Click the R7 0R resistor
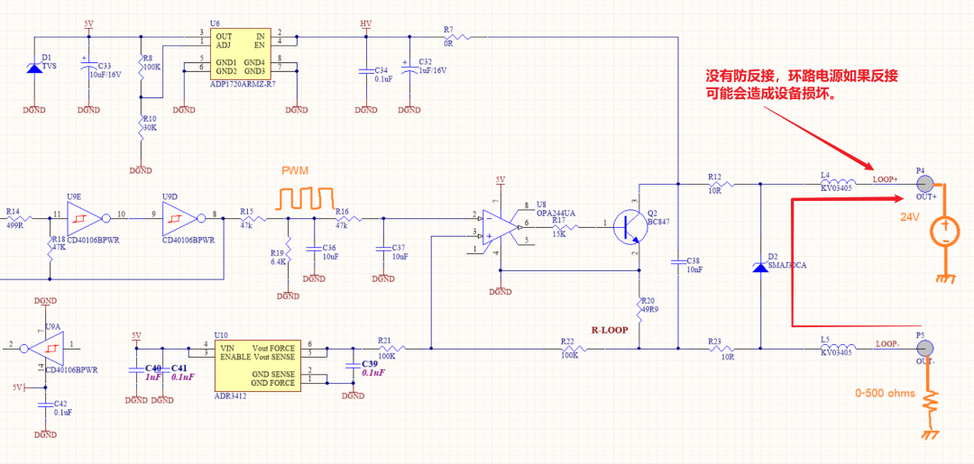The height and width of the screenshot is (464, 974). point(456,37)
